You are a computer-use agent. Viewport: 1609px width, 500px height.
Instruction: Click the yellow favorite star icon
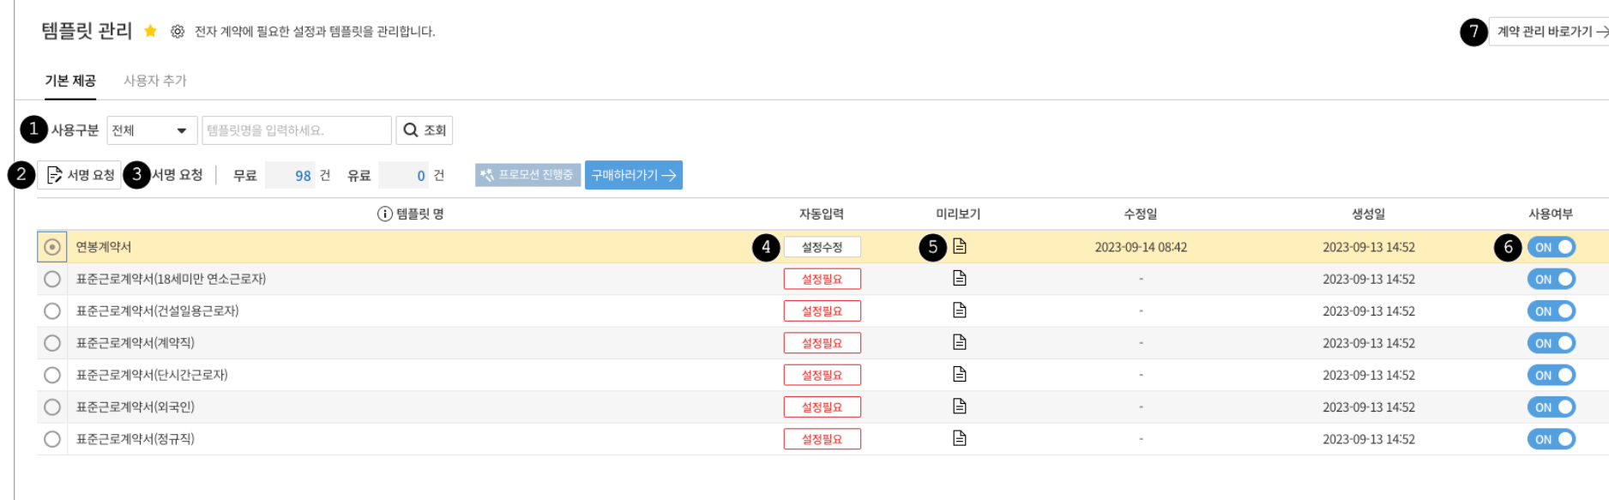click(150, 32)
